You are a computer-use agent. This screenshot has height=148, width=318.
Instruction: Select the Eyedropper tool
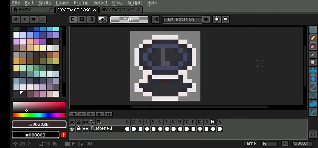tap(313, 54)
